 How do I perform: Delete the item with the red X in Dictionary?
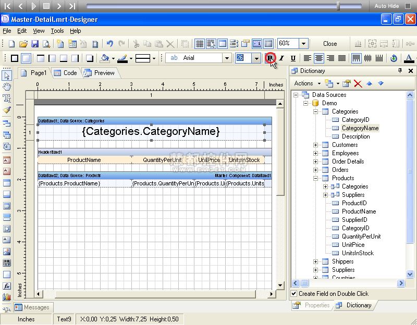[x=358, y=84]
